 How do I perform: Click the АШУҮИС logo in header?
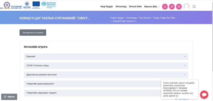point(27,5)
